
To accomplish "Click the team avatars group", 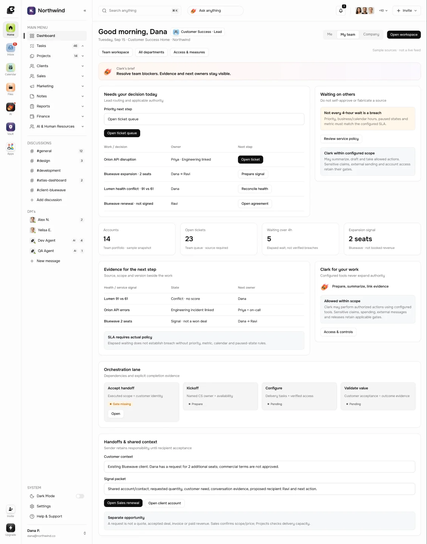I will pos(365,11).
